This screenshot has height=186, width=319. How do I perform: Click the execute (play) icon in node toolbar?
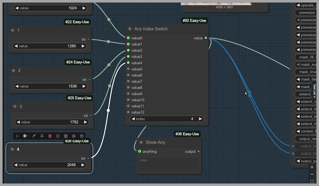coord(18,136)
